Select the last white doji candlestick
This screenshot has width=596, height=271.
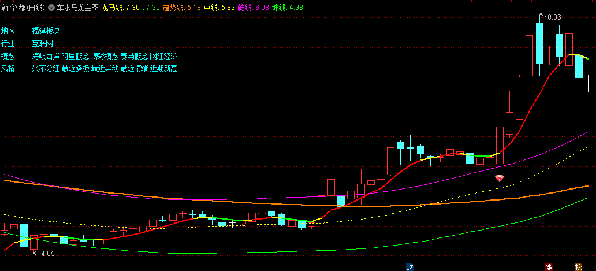coord(588,84)
